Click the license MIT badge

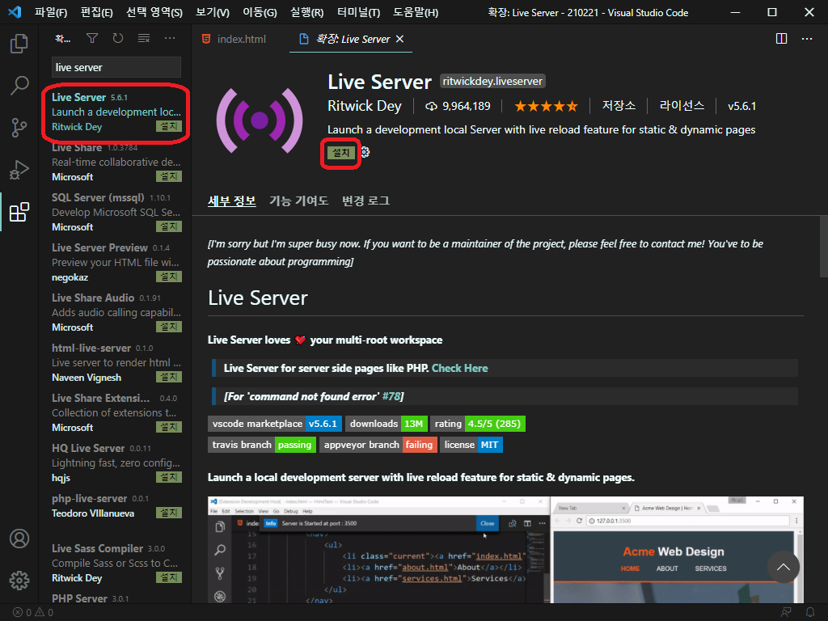click(x=471, y=445)
